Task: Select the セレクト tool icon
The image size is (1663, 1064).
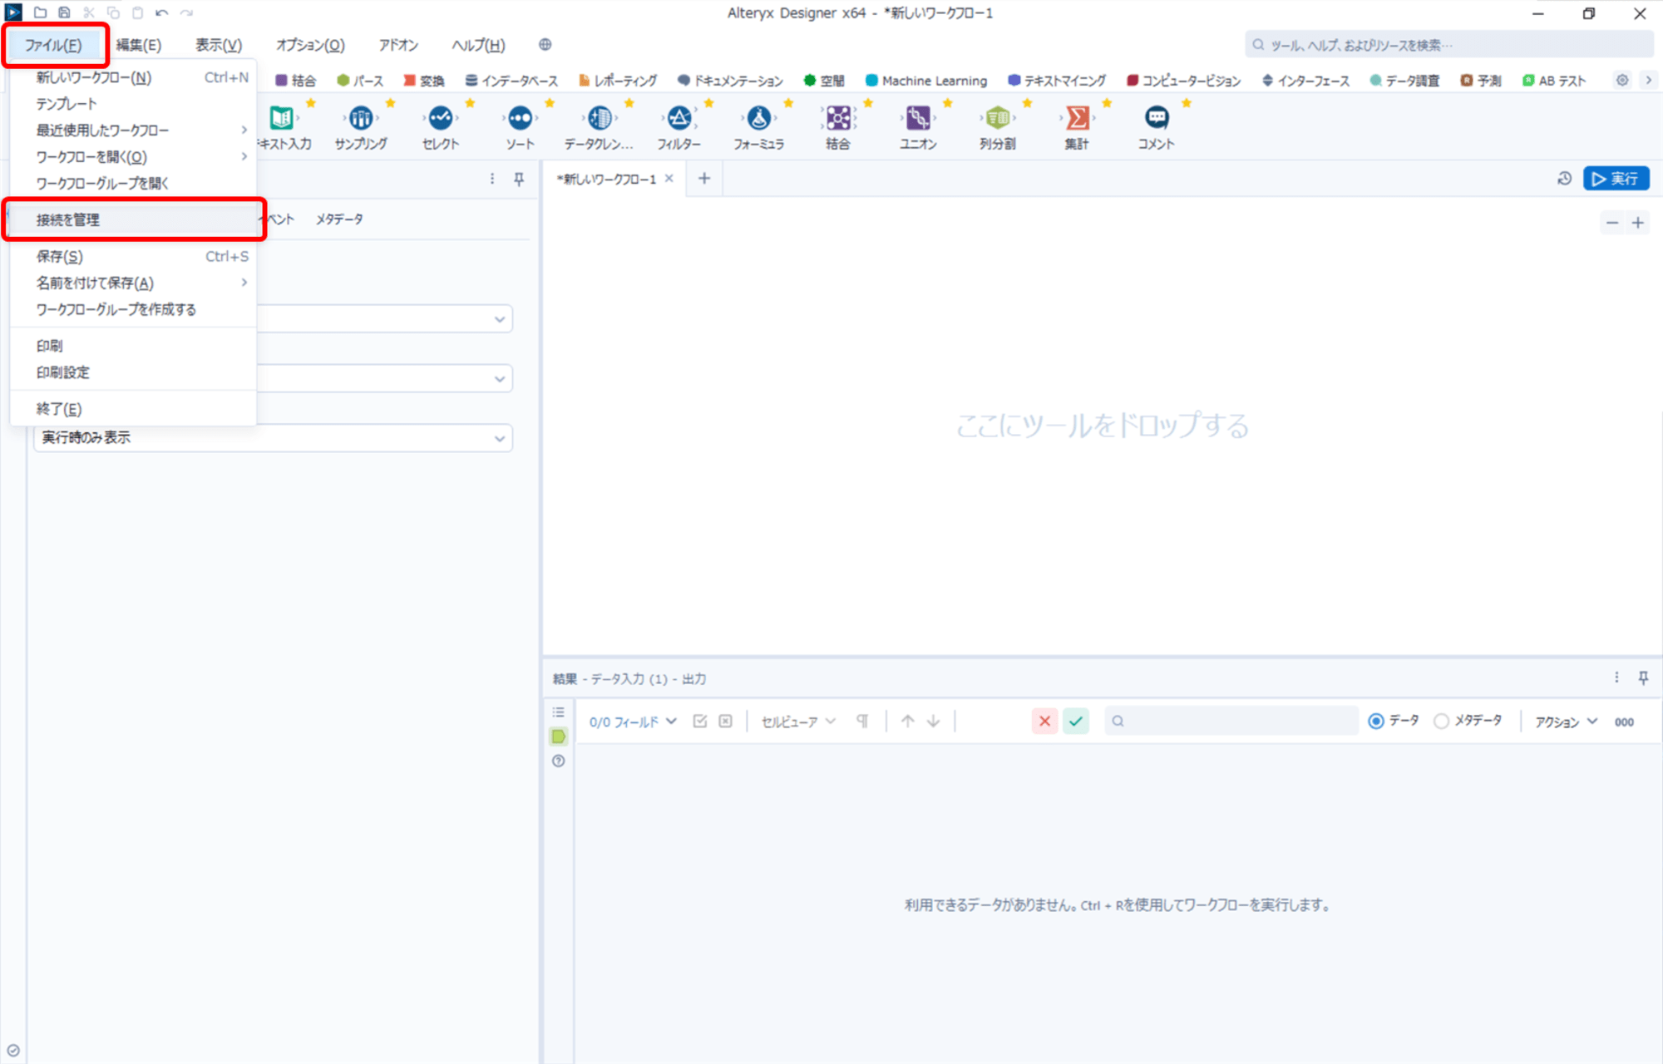Action: tap(441, 118)
